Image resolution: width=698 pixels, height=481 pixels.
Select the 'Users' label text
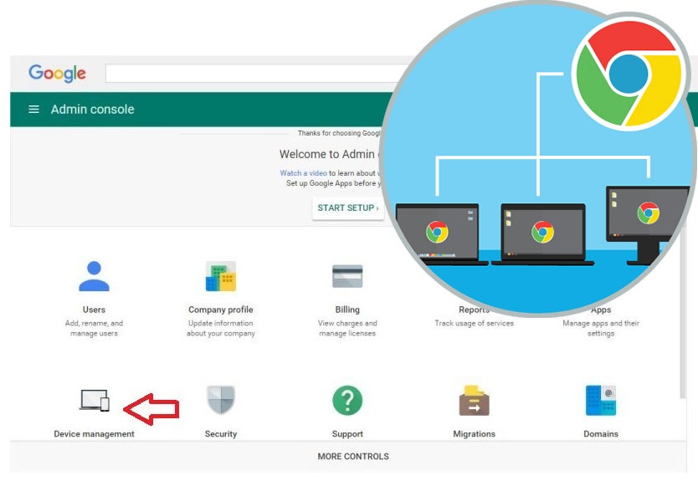[x=94, y=310]
